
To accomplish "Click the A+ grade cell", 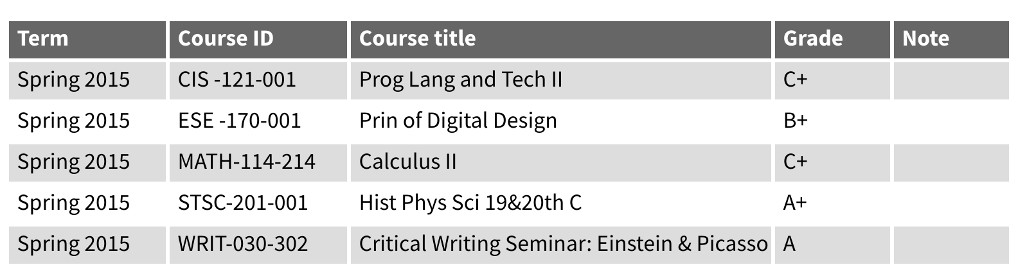I will click(795, 203).
